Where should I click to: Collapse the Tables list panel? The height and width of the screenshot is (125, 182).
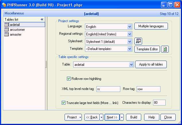(42, 20)
